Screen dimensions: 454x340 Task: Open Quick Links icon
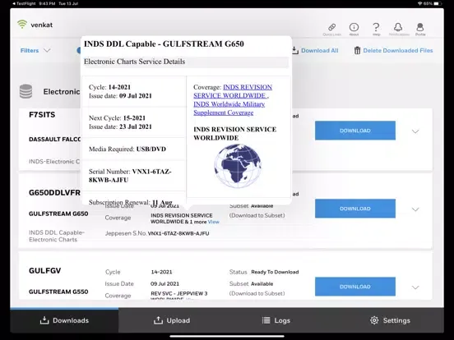click(x=331, y=27)
